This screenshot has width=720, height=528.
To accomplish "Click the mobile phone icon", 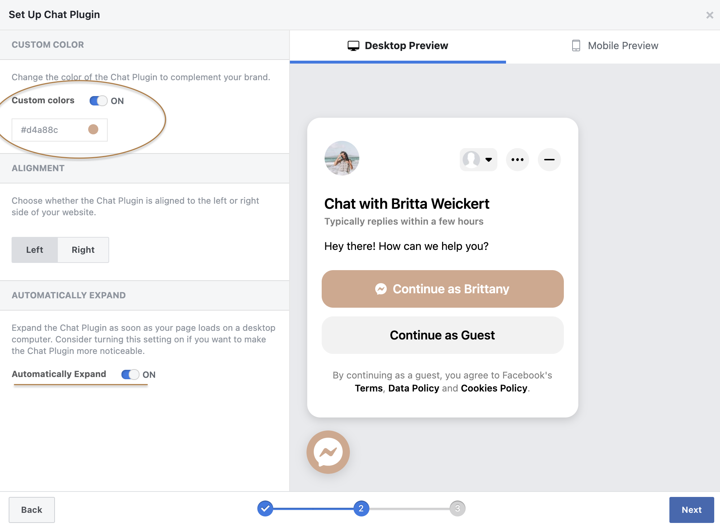I will click(576, 46).
